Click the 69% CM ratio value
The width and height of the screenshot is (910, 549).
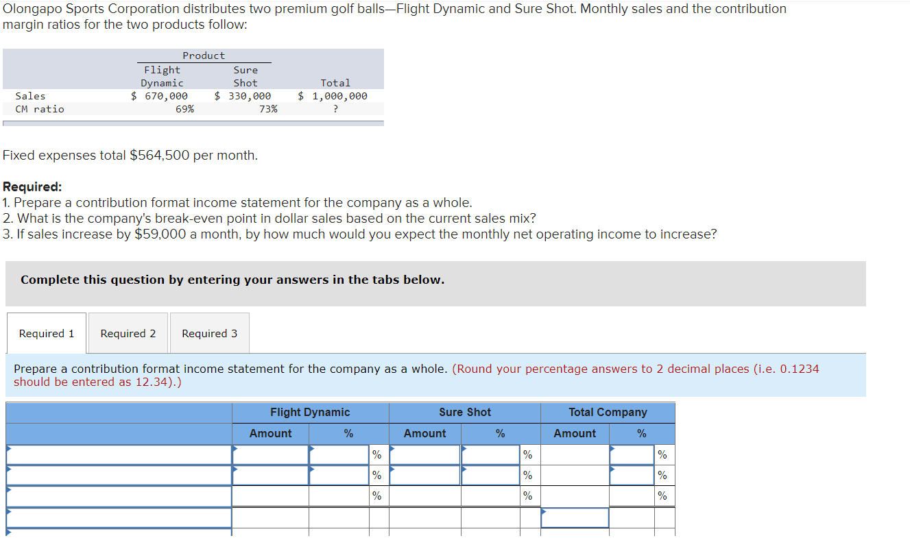pyautogui.click(x=184, y=109)
